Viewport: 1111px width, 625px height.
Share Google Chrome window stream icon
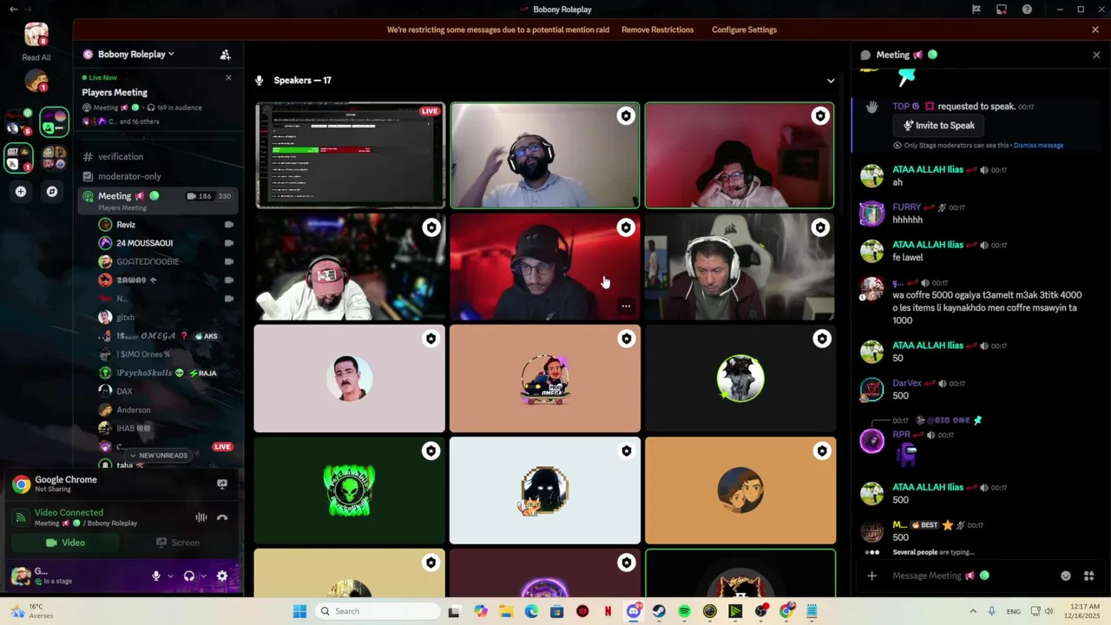222,484
